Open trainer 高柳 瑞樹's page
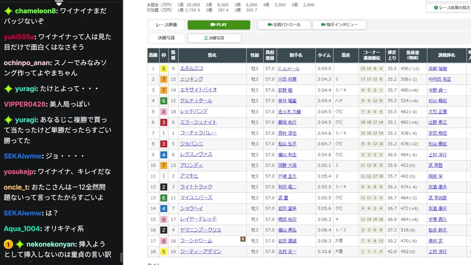This screenshot has width=471, height=265. 438,68
